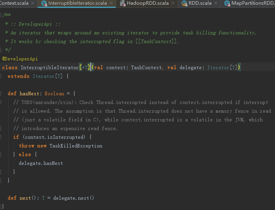Viewport: 275px width, 210px height.
Task: Open the RDD.scala tab
Action: pyautogui.click(x=200, y=3)
